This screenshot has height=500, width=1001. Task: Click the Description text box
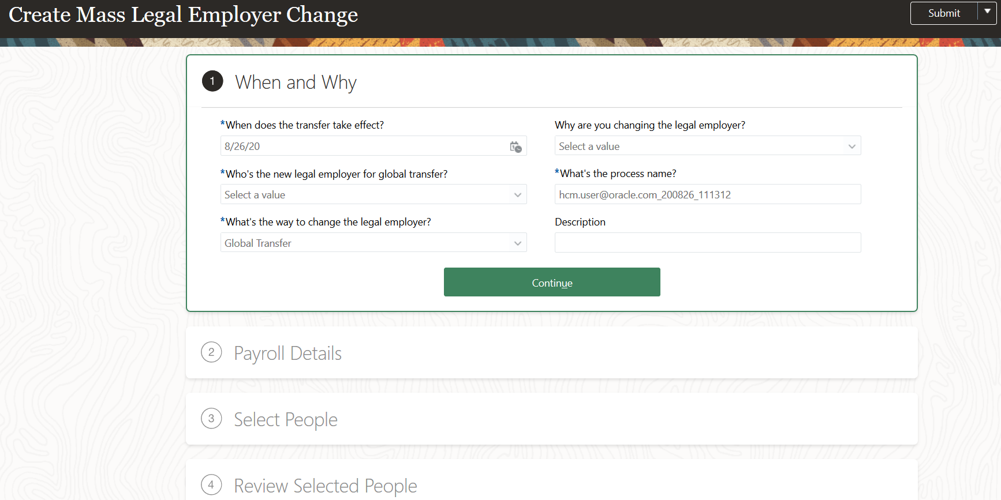[707, 243]
